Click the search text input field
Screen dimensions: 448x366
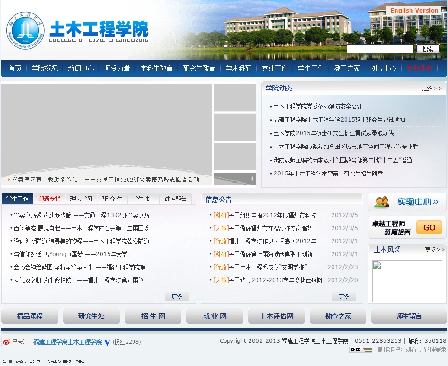[380, 49]
